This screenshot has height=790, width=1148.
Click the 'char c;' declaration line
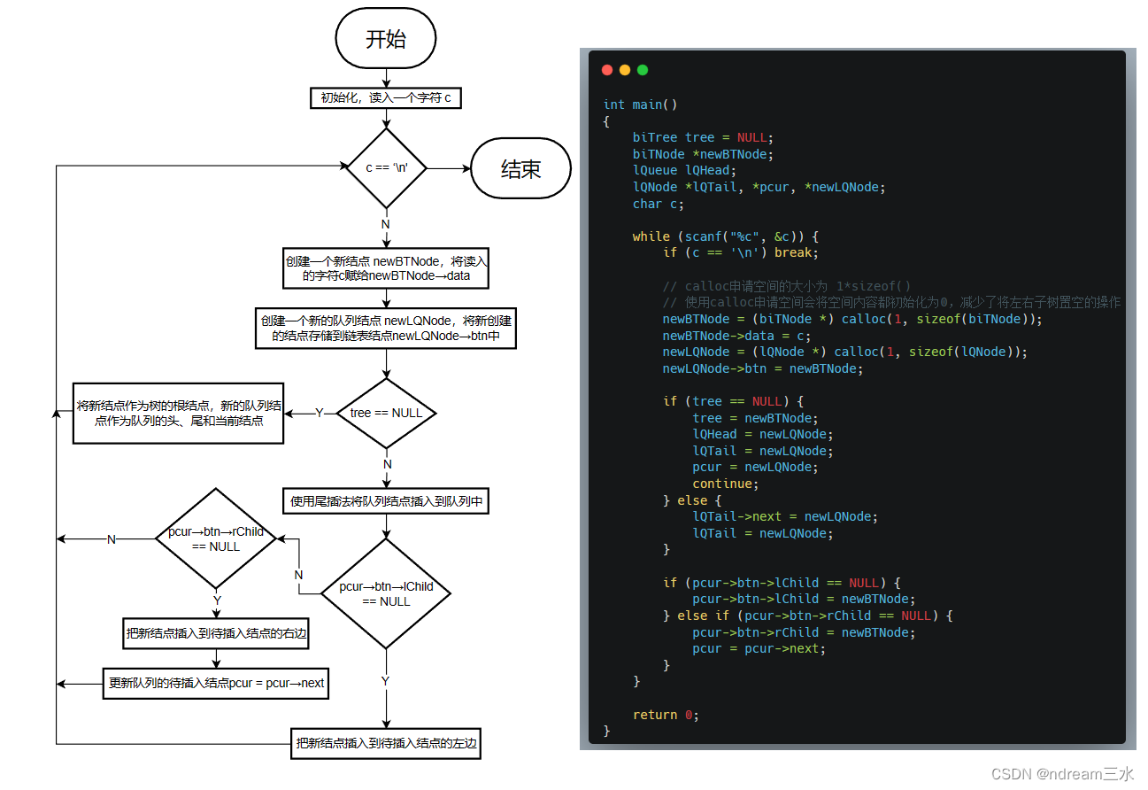point(659,204)
